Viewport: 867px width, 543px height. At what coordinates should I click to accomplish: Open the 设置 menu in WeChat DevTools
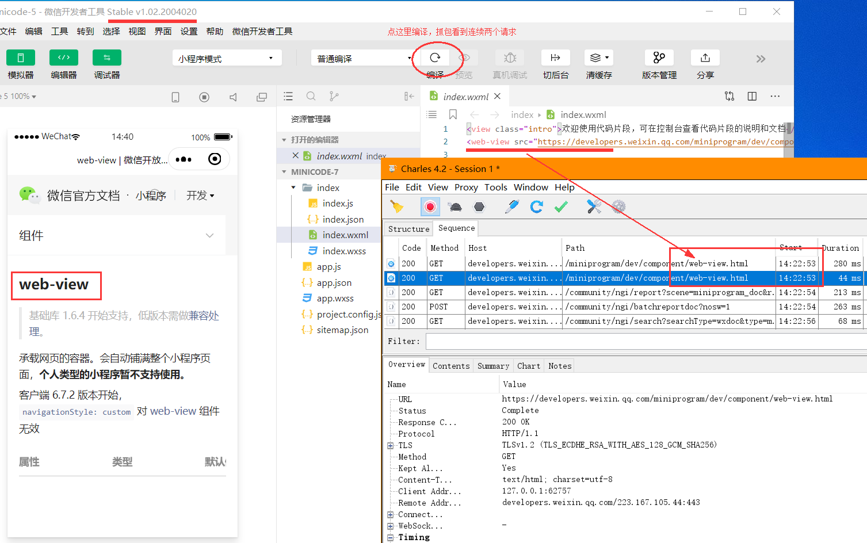pyautogui.click(x=189, y=31)
